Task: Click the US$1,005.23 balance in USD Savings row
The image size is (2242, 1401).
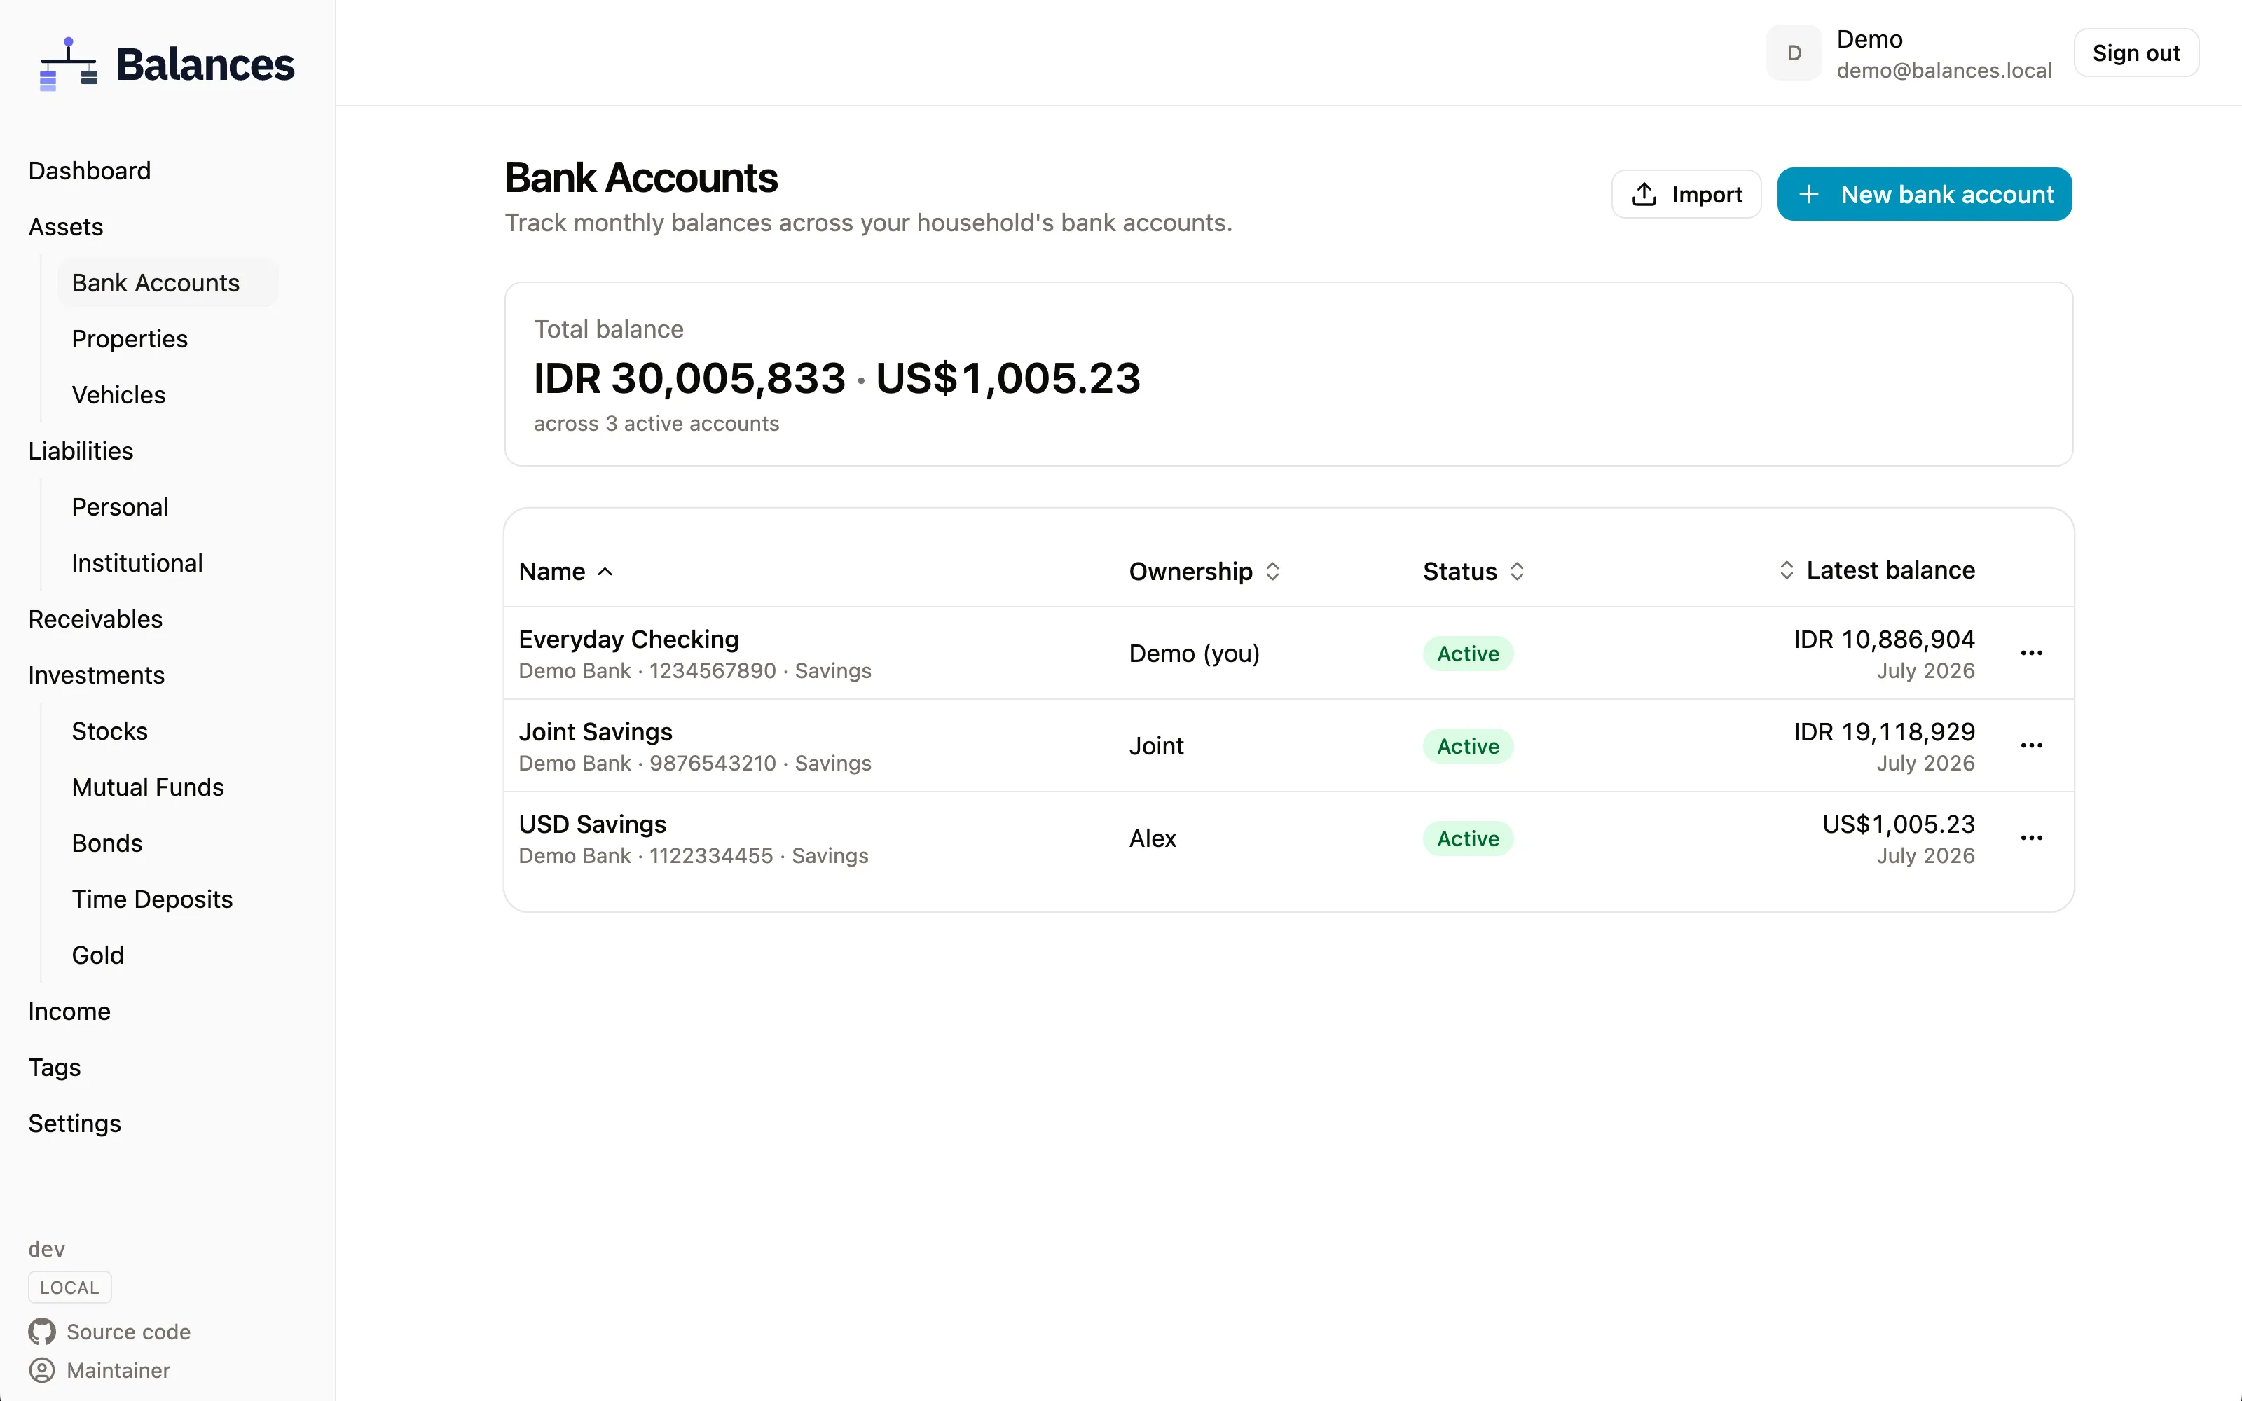Action: pyautogui.click(x=1898, y=824)
